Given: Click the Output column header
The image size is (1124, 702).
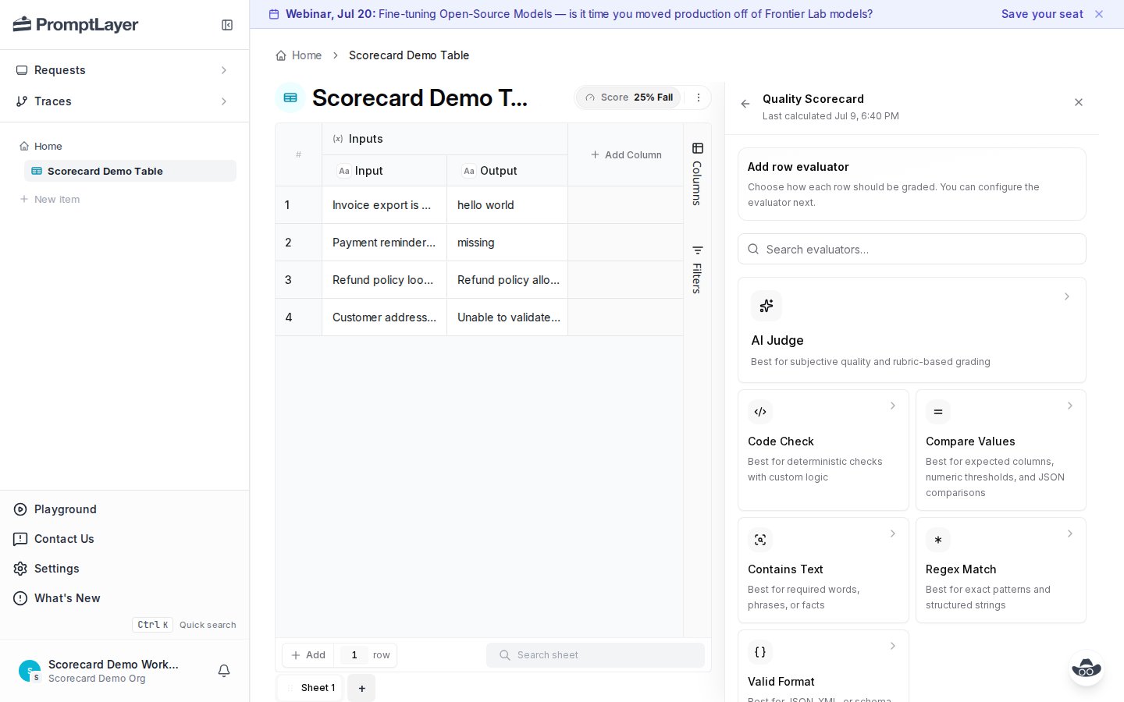Looking at the screenshot, I should 507,171.
